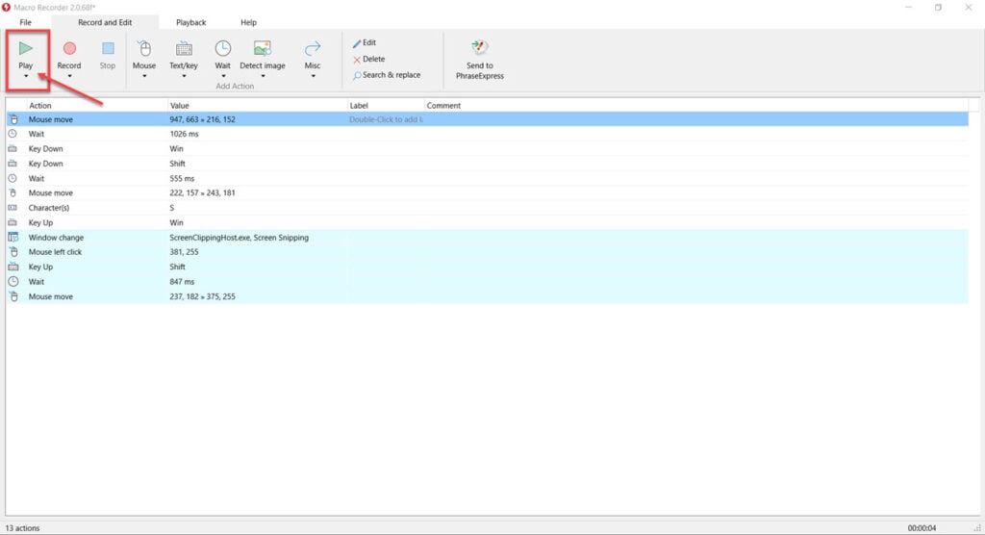Open Search & replace

tap(391, 75)
